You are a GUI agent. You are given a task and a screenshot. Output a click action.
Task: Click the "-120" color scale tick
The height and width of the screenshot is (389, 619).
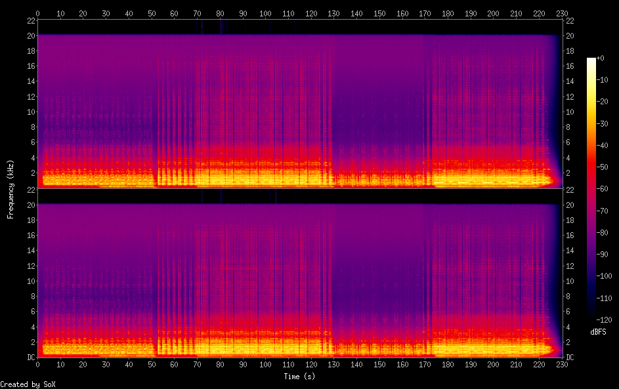coord(604,319)
